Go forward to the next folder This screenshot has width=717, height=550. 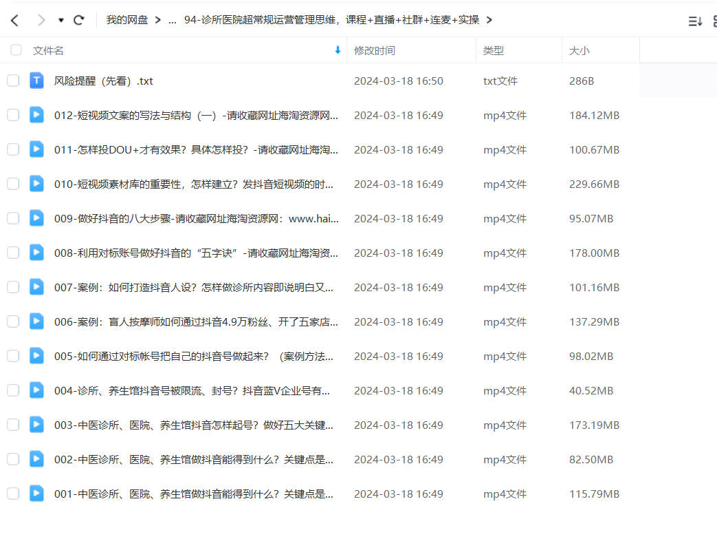click(41, 20)
